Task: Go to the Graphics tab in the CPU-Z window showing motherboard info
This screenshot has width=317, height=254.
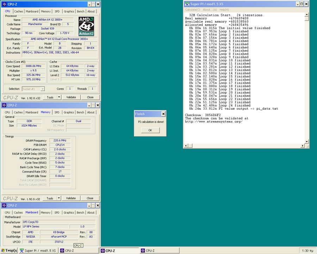Action: click(69, 213)
